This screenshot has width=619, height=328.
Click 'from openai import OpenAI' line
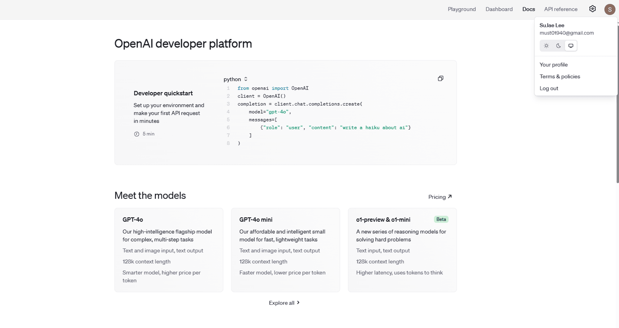click(273, 88)
